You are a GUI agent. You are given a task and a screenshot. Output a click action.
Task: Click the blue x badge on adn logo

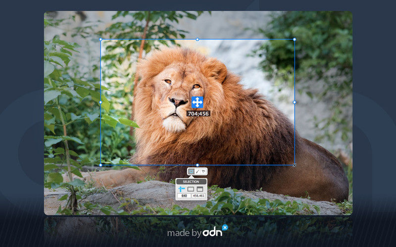[225, 227]
